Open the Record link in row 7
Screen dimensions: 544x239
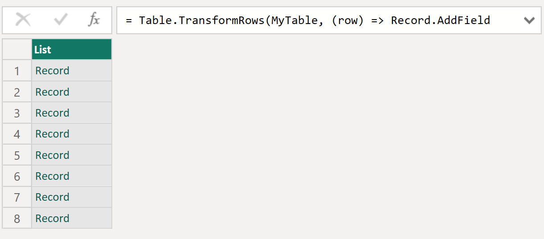pos(53,197)
